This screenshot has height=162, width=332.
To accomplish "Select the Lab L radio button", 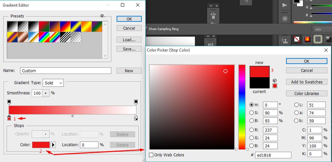I will [296, 105].
